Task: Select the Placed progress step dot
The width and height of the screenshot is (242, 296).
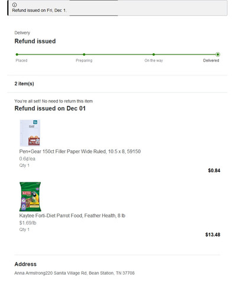Action: pyautogui.click(x=17, y=54)
